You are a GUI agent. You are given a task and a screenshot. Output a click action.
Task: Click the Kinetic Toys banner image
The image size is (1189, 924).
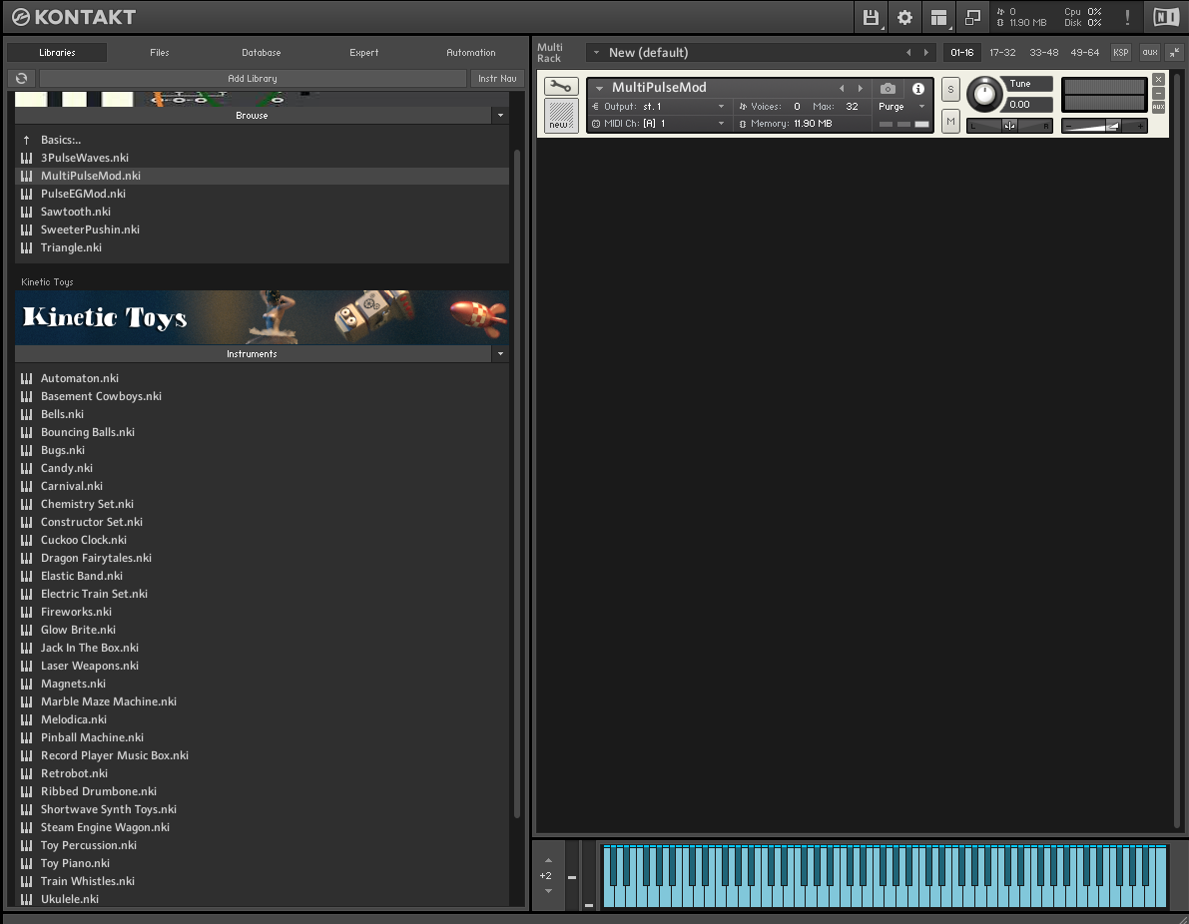262,317
